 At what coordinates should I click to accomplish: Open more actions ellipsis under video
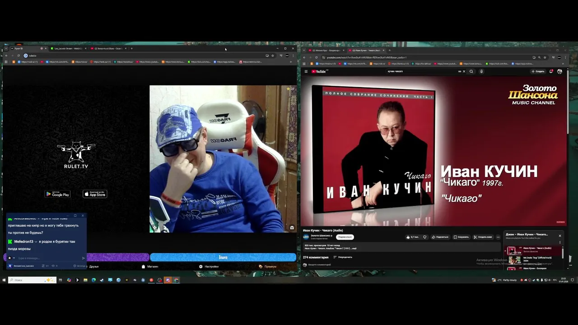498,237
